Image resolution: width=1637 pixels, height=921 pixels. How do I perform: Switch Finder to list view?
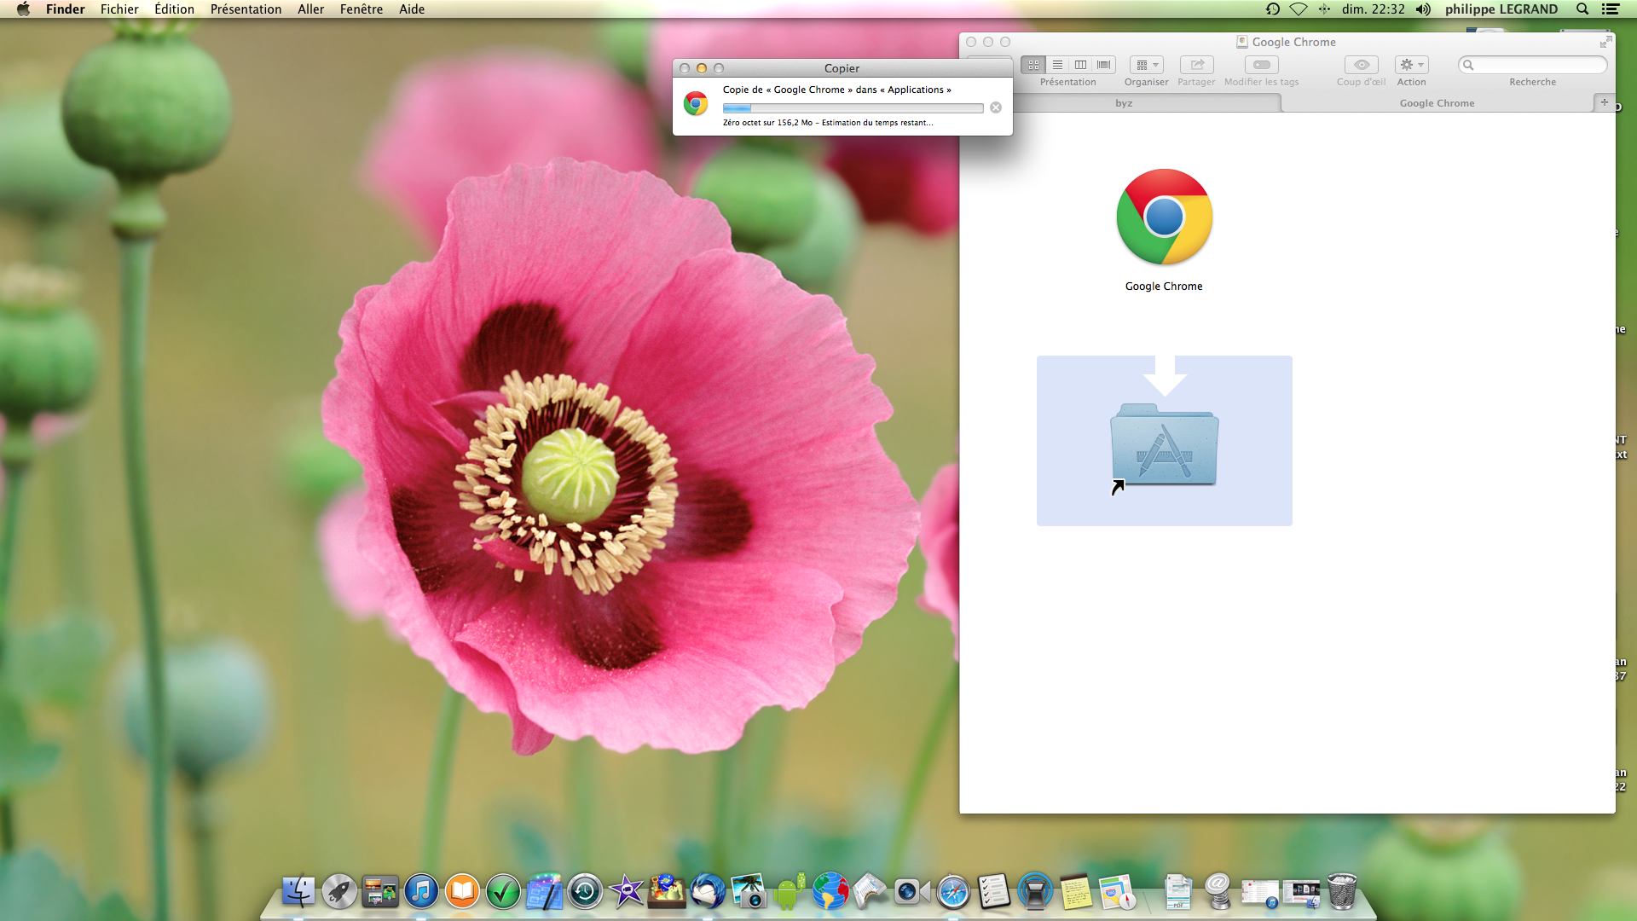point(1057,65)
